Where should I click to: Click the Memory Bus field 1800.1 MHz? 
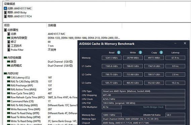pos(111,115)
